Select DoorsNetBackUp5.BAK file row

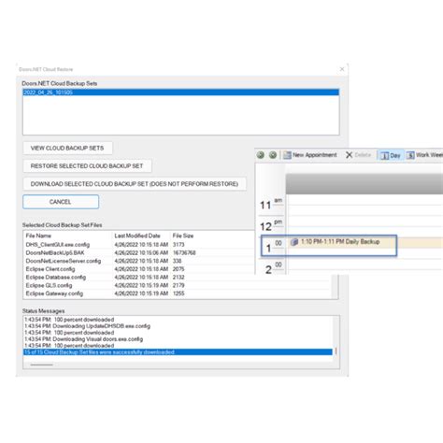pos(139,252)
